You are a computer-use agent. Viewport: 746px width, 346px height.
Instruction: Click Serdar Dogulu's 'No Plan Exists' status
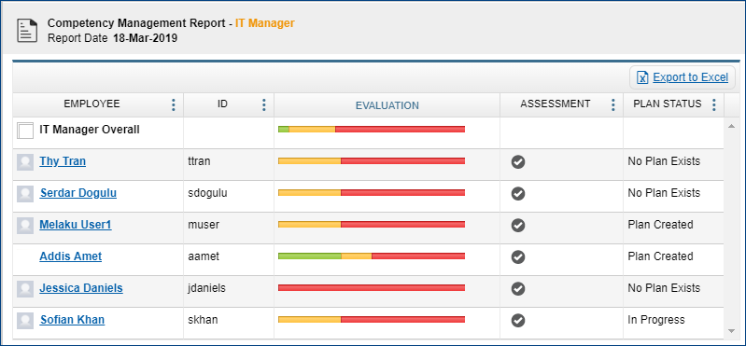664,193
